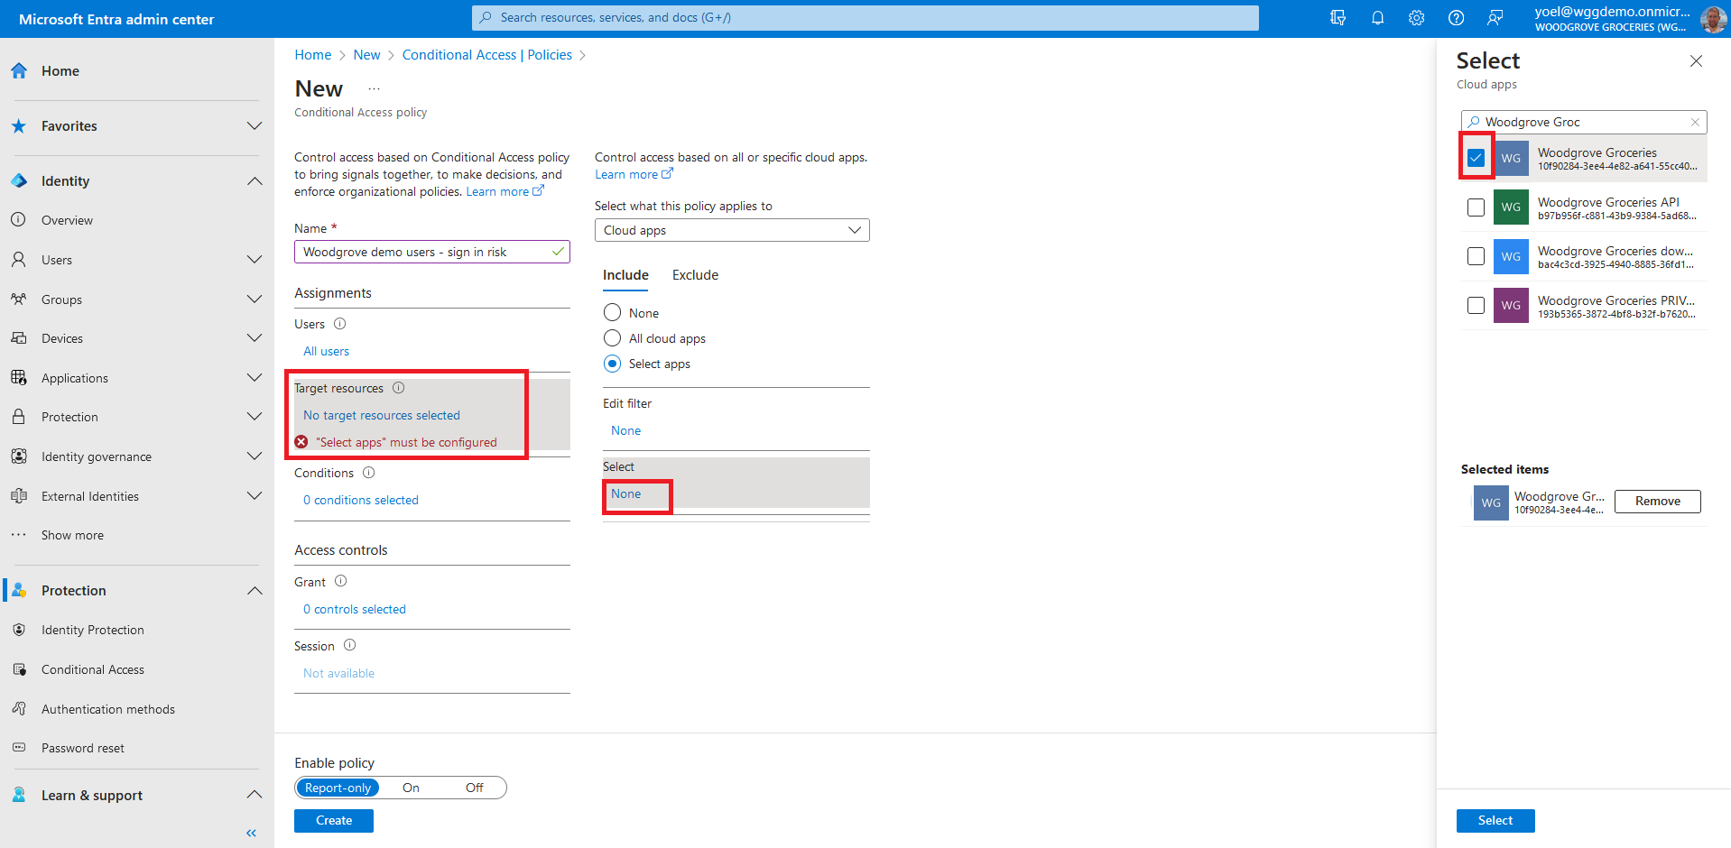Set Enable policy to On
The height and width of the screenshot is (848, 1731).
coord(411,788)
